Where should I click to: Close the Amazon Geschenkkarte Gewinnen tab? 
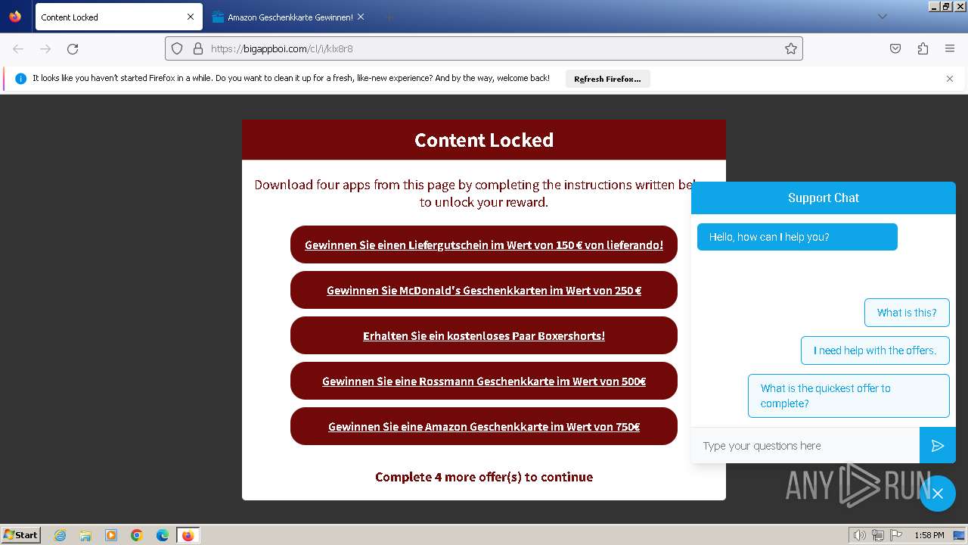(x=361, y=17)
